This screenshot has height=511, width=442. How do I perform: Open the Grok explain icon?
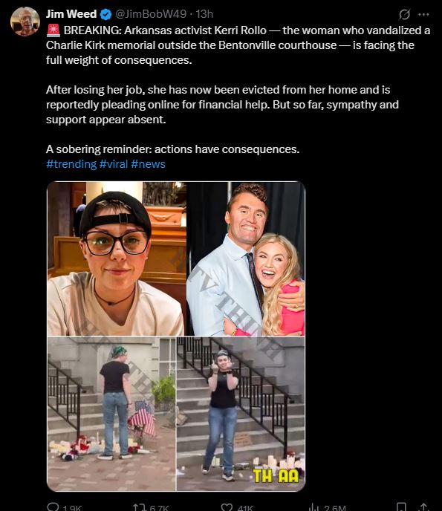pyautogui.click(x=404, y=14)
